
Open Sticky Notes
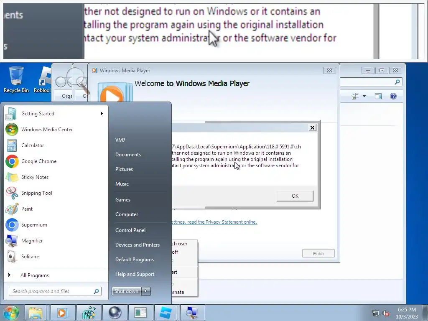[x=56, y=177]
